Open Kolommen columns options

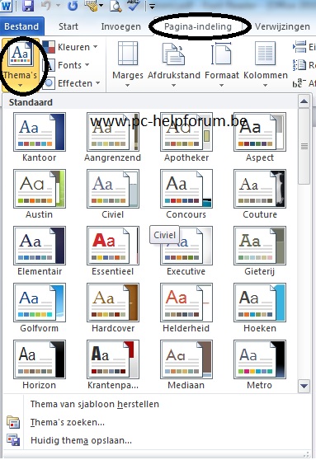(x=265, y=64)
